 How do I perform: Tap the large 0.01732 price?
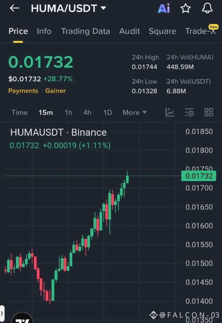[41, 62]
